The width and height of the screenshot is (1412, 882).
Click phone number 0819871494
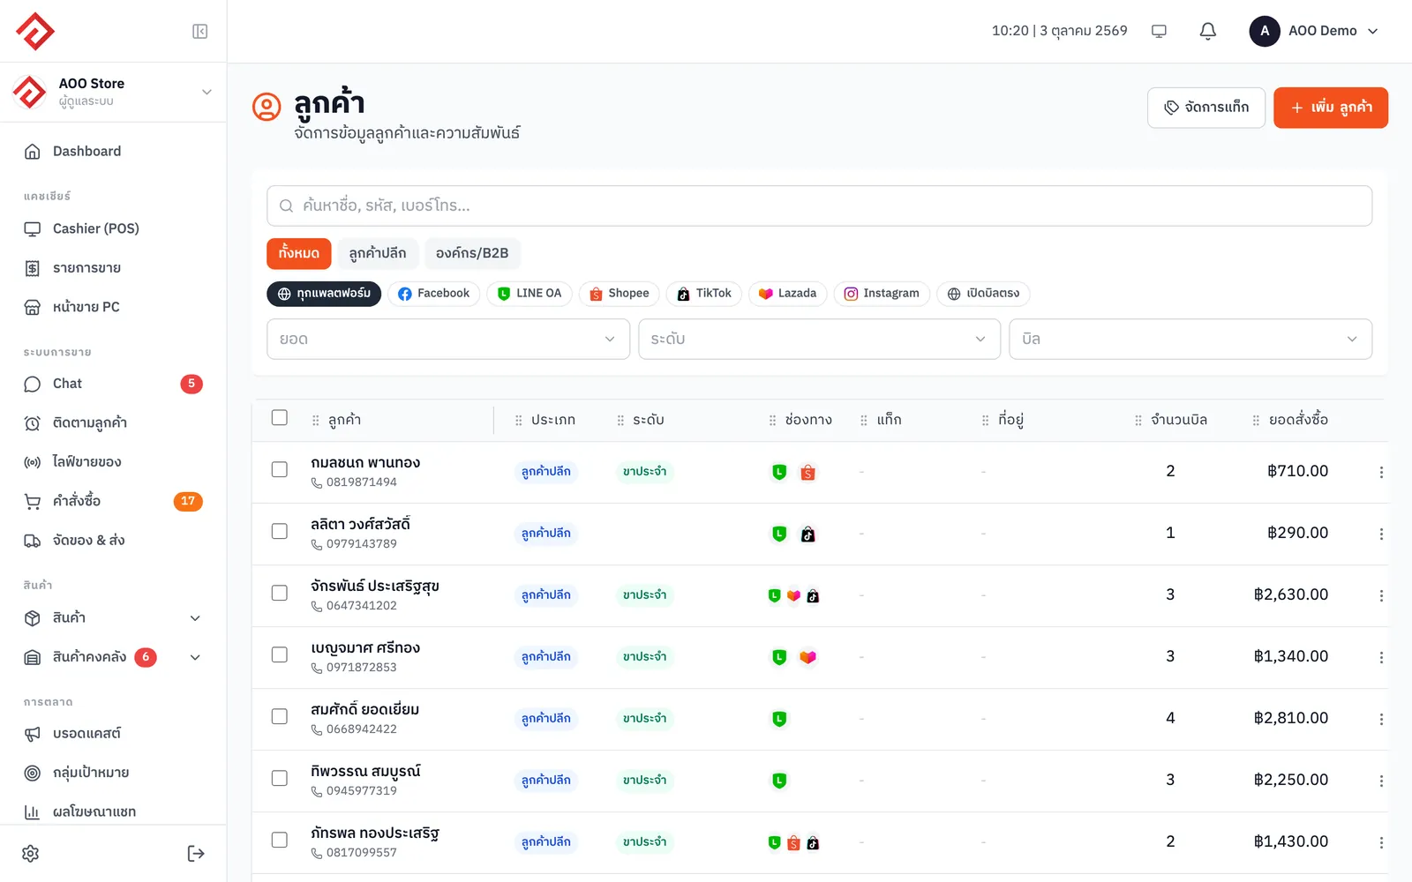point(362,482)
